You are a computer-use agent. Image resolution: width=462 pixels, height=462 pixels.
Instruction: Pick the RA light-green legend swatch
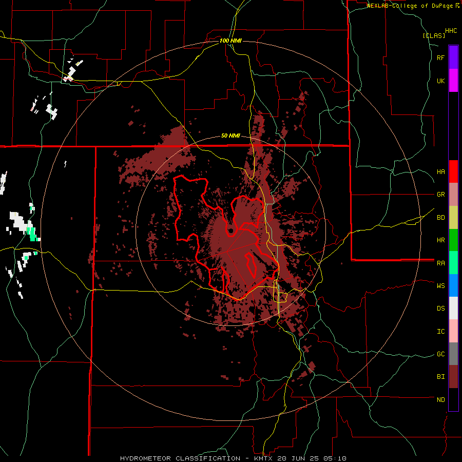453,263
